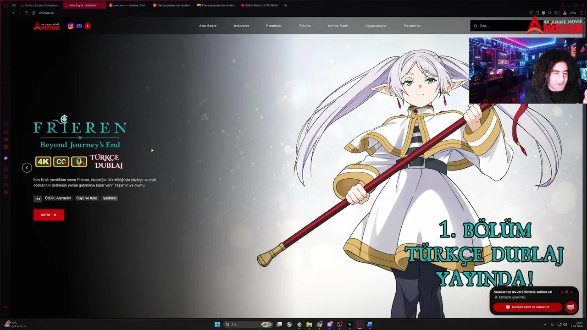Viewport: 587px width, 330px height.
Task: Click the browser back arrow
Action: point(14,13)
